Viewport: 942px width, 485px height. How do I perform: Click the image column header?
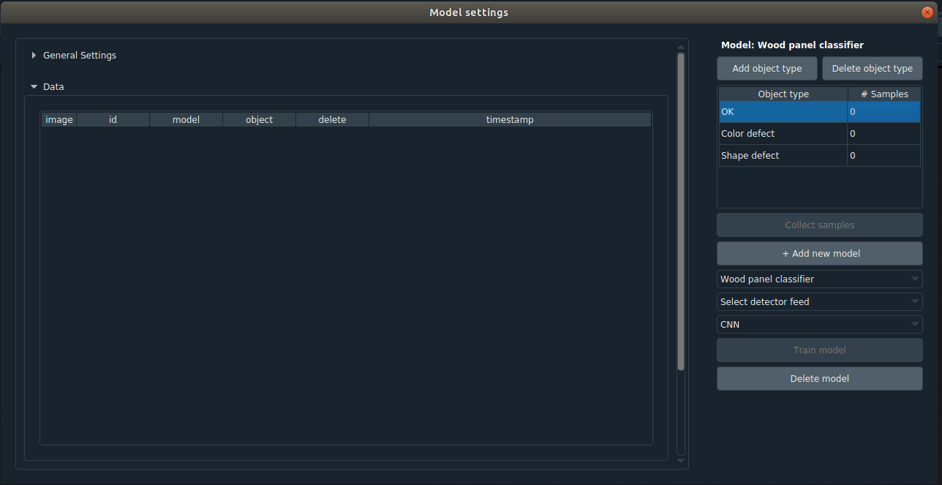click(59, 120)
